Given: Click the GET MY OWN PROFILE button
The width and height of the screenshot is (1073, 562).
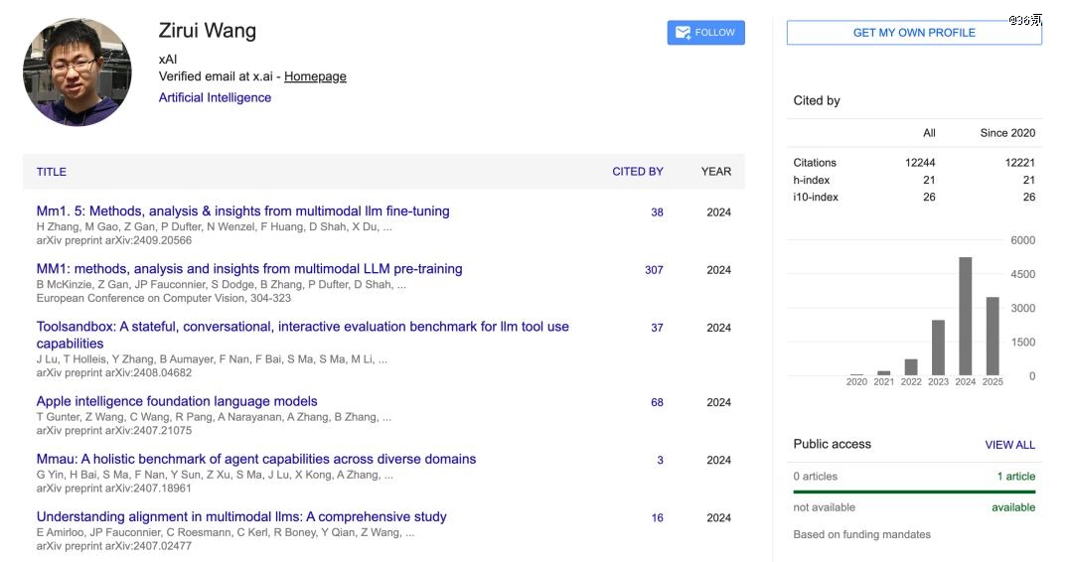Looking at the screenshot, I should point(914,33).
